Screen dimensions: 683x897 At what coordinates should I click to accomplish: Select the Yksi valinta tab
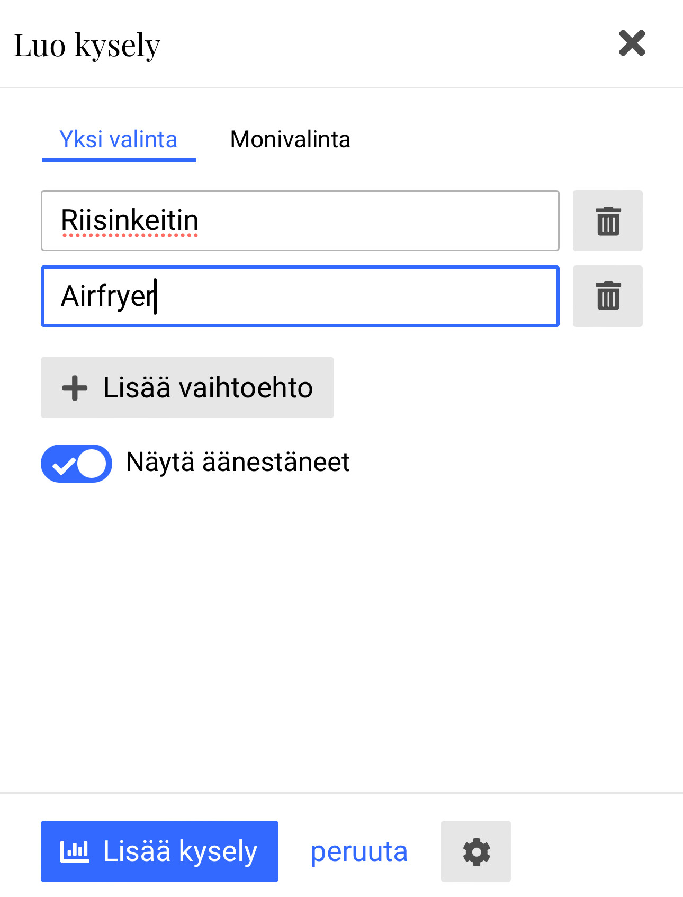[x=119, y=140]
